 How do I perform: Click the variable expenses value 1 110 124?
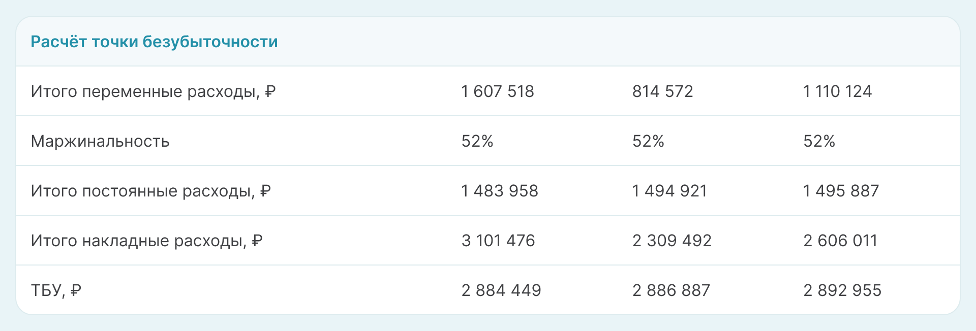pos(837,91)
